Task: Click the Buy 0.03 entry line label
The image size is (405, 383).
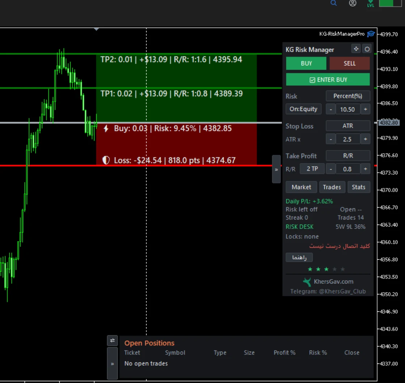Action: click(x=173, y=128)
